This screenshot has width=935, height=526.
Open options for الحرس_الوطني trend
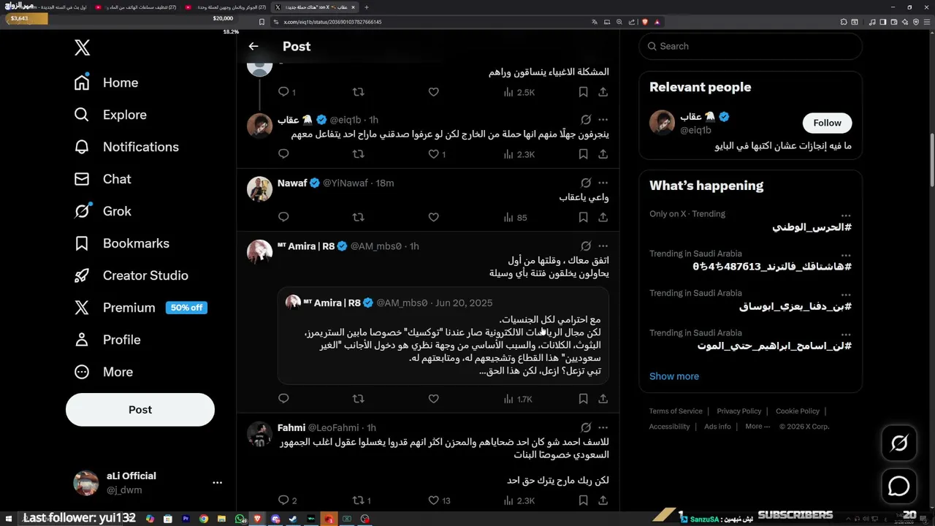pyautogui.click(x=845, y=215)
